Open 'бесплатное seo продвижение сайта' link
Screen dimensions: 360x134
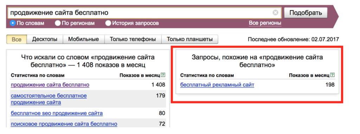click(x=57, y=113)
